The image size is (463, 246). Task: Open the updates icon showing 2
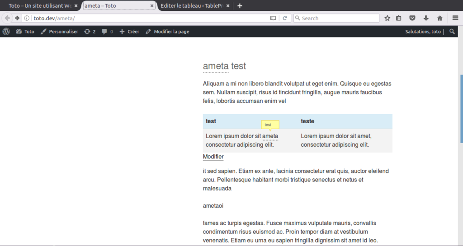tap(90, 32)
